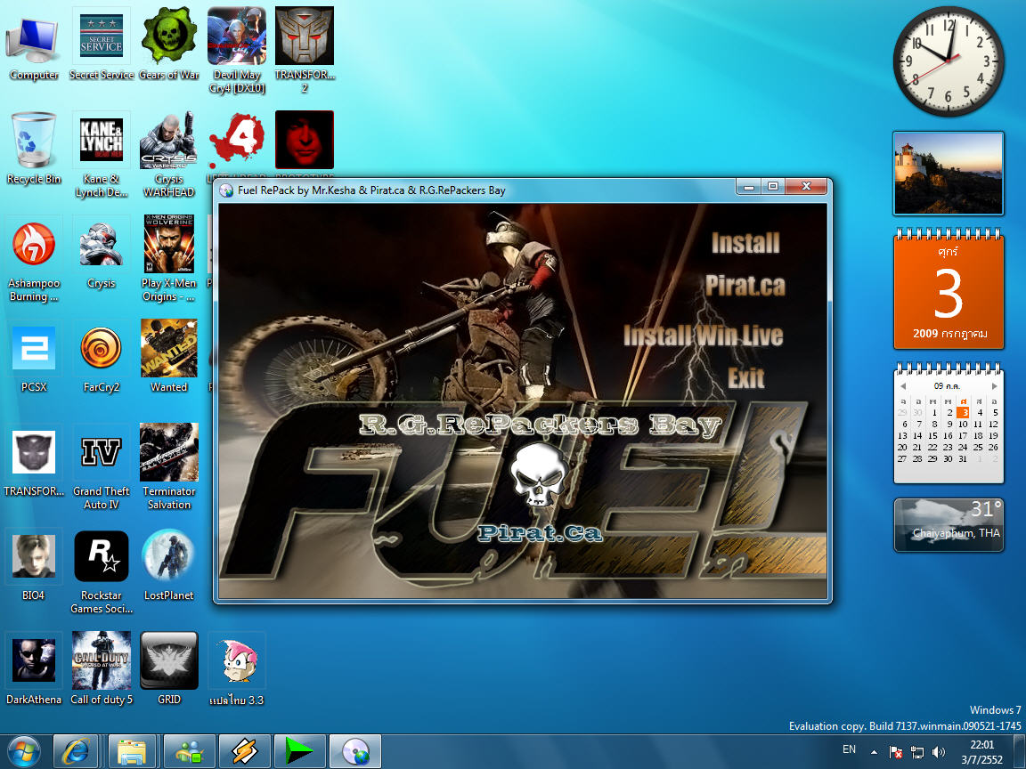Show hidden tray icons arrow

[874, 752]
